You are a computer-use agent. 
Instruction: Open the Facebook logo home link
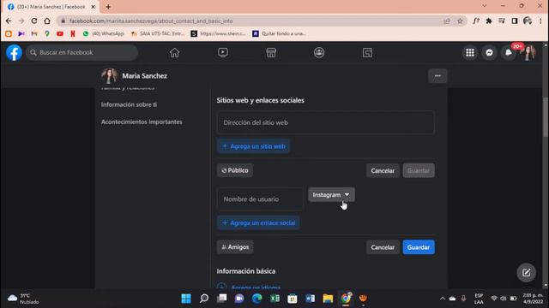(x=14, y=53)
